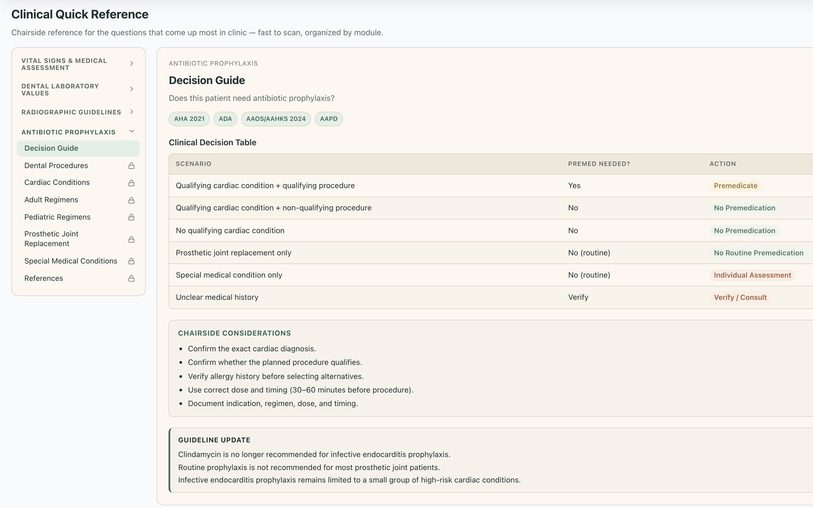The width and height of the screenshot is (813, 508).
Task: Select Decision Guide in sidebar
Action: (x=78, y=148)
